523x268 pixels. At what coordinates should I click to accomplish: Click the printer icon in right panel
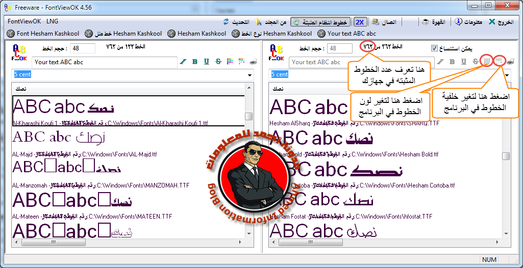coord(510,62)
